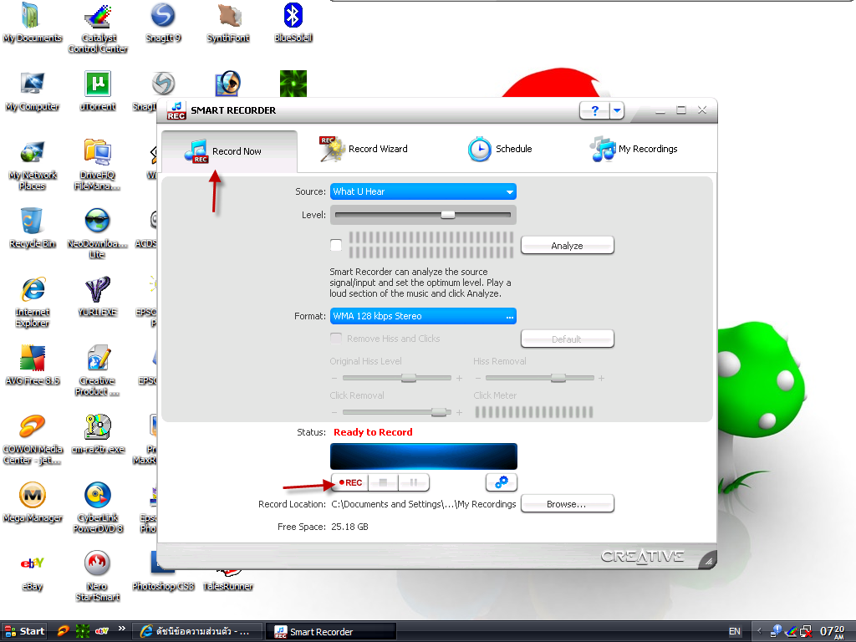Open recording settings gear icon
This screenshot has width=856, height=642.
click(502, 482)
